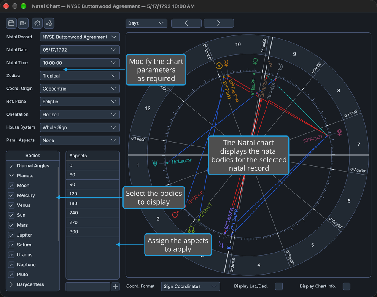Viewport: 377px width, 297px height.
Task: Click the Neptune trident glyph on chart
Action: pyautogui.click(x=229, y=246)
